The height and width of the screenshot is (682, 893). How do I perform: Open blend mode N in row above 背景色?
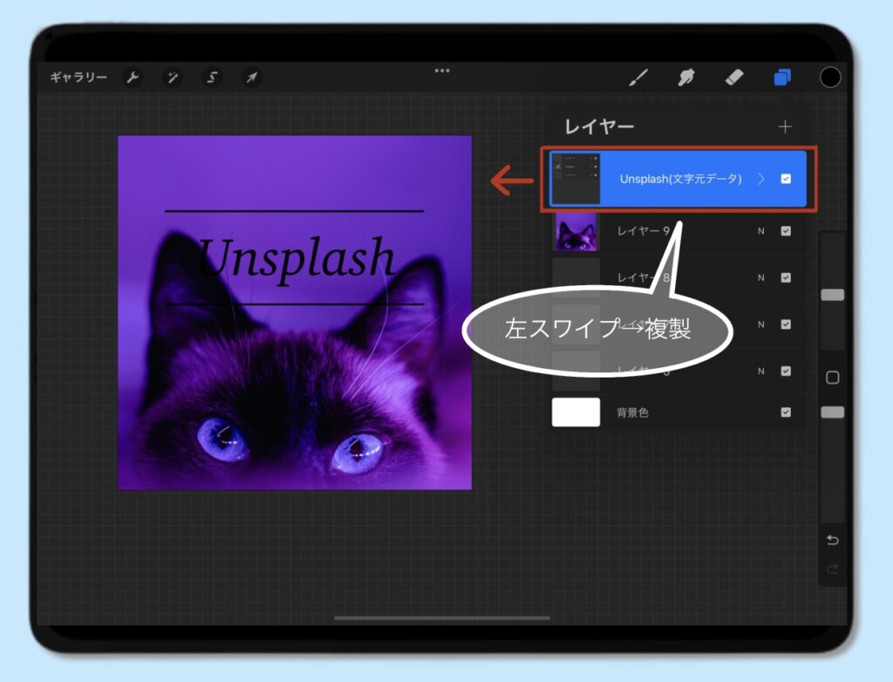tap(760, 371)
